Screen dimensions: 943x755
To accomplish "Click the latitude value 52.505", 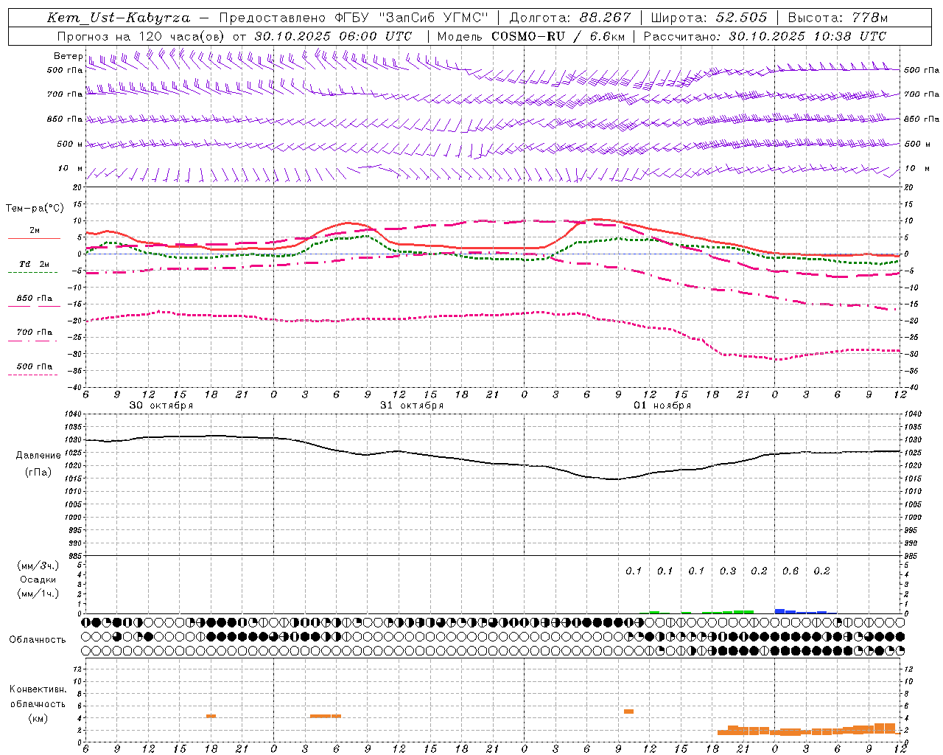I will point(742,18).
